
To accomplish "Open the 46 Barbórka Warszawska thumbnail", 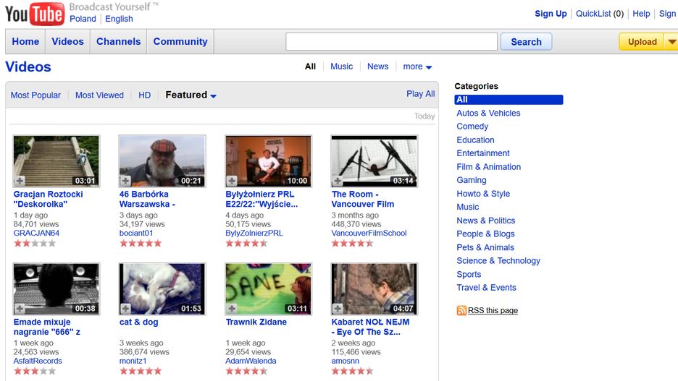I will (x=162, y=161).
